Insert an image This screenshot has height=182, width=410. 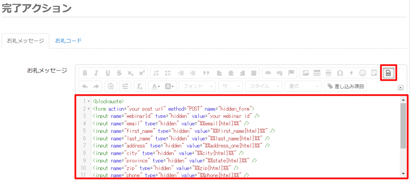coord(306,73)
